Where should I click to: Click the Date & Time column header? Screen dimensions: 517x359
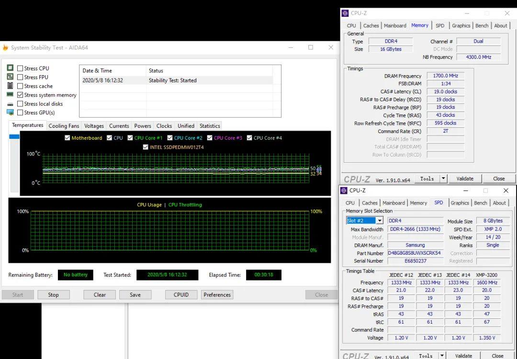[112, 70]
